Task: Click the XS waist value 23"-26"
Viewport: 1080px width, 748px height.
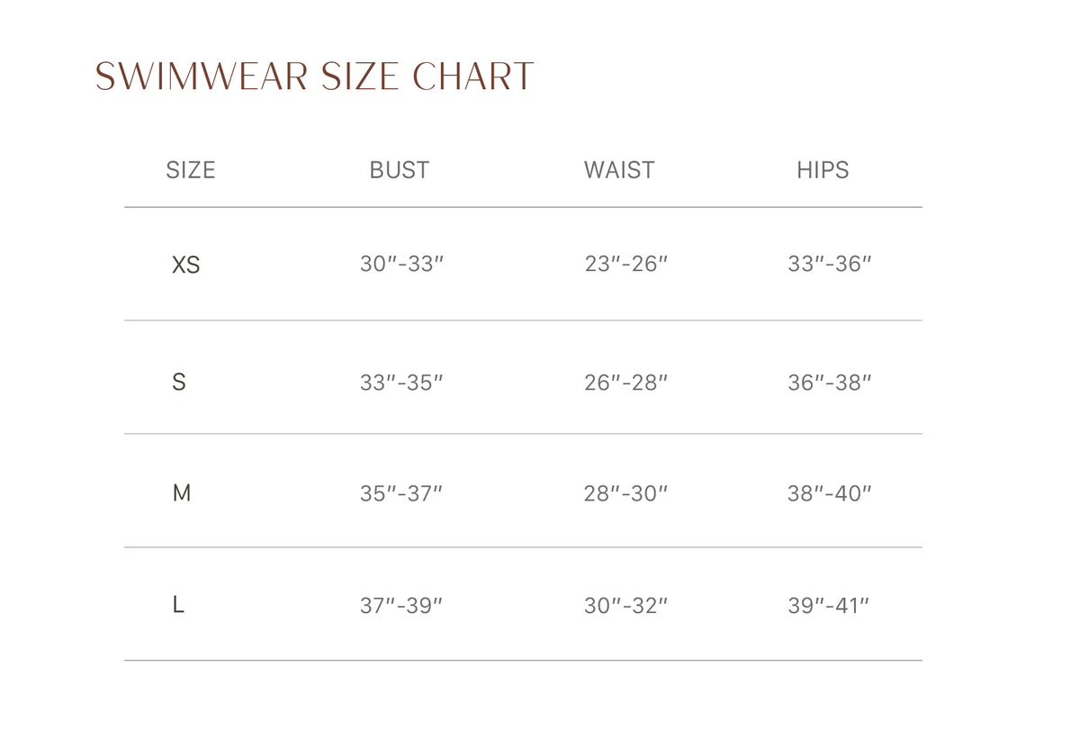Action: click(626, 264)
